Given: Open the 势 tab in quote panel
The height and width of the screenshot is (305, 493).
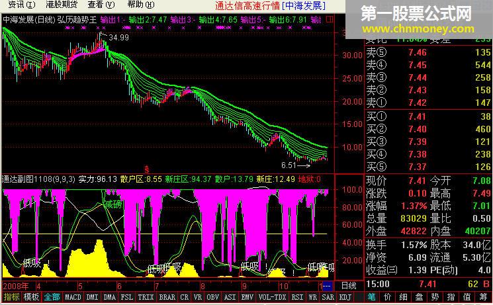Looking at the screenshot, I should click(x=435, y=297).
